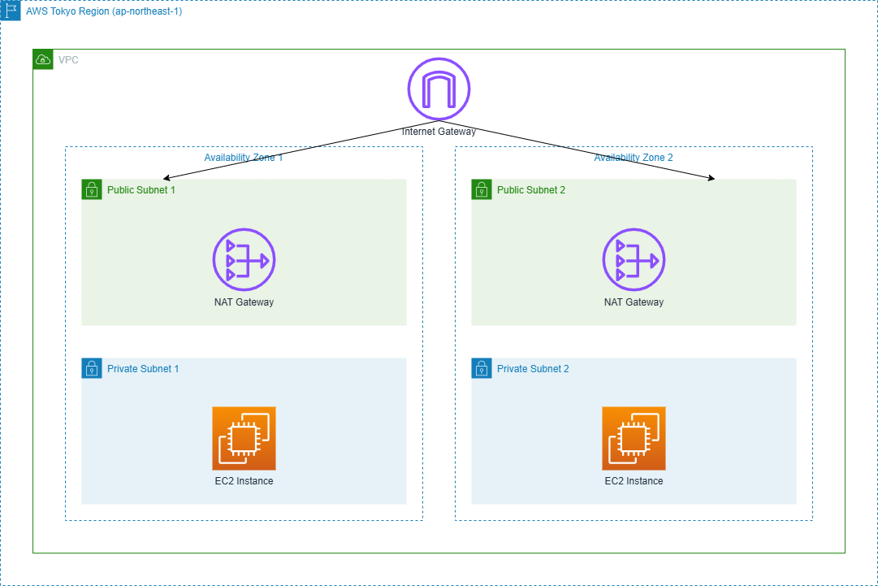Select the Availability Zone 1 label
878x586 pixels.
[244, 157]
